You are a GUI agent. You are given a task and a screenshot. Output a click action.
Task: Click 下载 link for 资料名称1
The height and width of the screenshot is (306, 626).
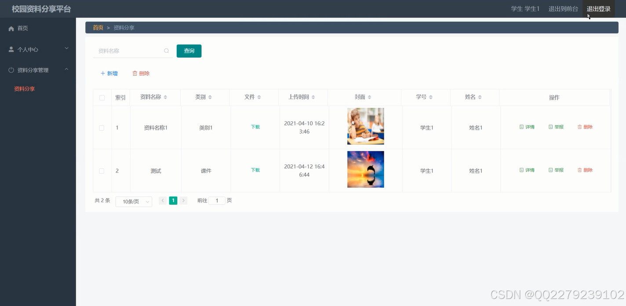coord(255,127)
